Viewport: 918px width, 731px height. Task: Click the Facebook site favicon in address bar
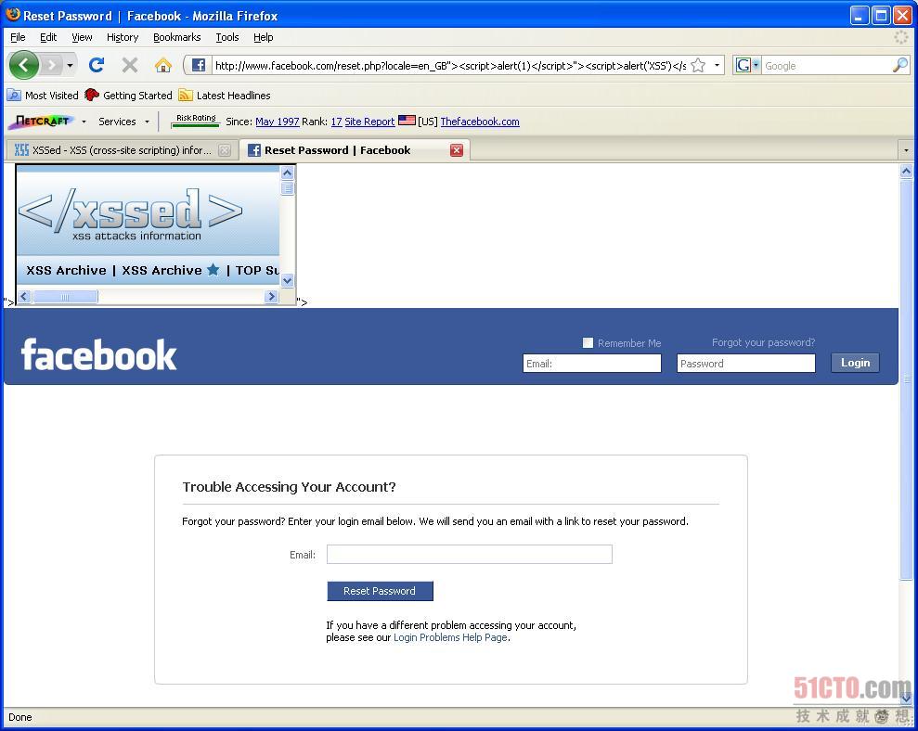pyautogui.click(x=199, y=65)
